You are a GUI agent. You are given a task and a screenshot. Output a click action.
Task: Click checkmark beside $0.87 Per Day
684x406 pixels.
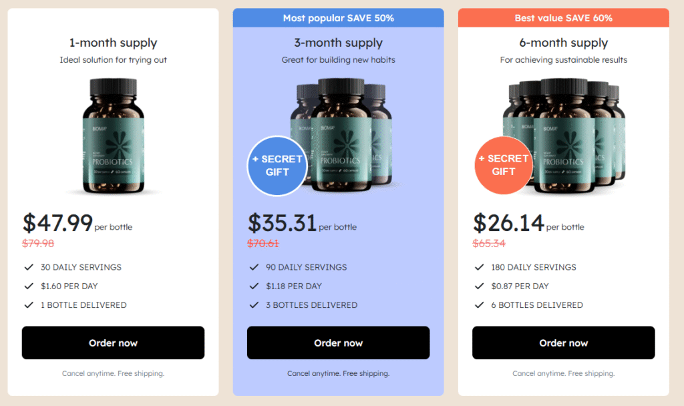(479, 286)
